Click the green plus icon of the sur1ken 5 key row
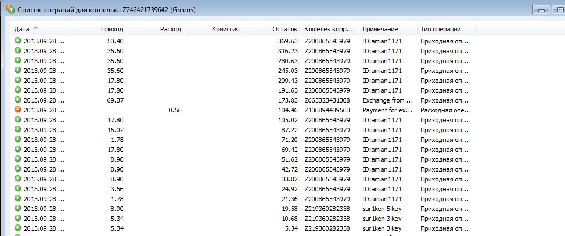This screenshot has width=565, height=236. point(17,208)
